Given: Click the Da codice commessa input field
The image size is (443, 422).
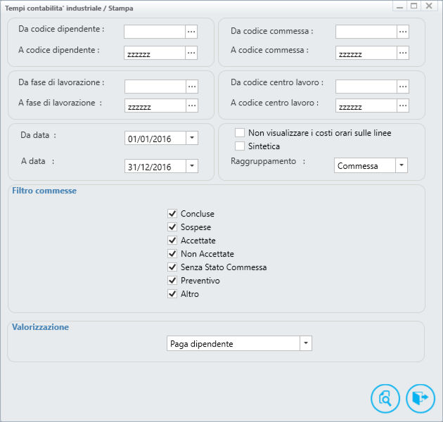Looking at the screenshot, I should click(x=366, y=32).
